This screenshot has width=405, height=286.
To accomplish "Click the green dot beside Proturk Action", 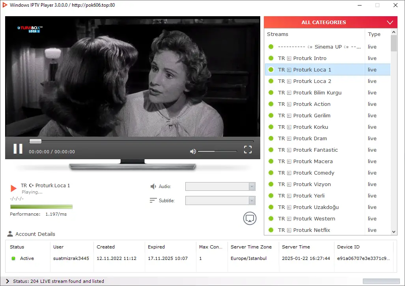I will 271,104.
